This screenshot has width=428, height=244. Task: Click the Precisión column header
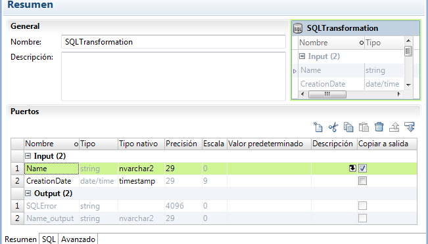click(183, 144)
